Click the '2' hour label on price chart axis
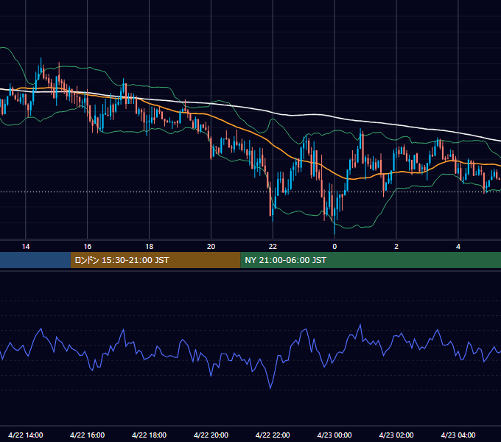This screenshot has width=501, height=442. pos(396,247)
